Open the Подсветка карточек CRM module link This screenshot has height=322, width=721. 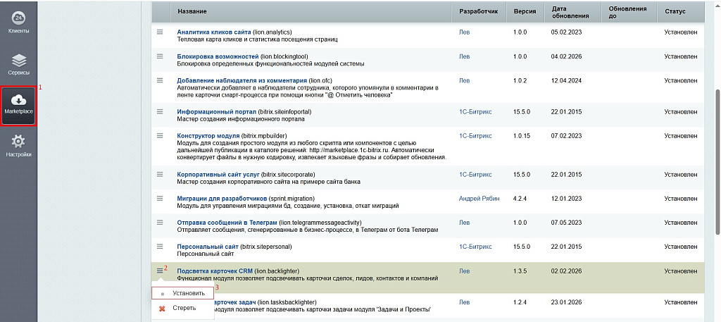(215, 271)
